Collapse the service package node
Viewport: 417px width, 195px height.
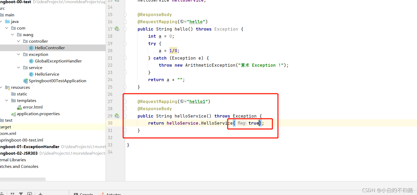pyautogui.click(x=19, y=67)
